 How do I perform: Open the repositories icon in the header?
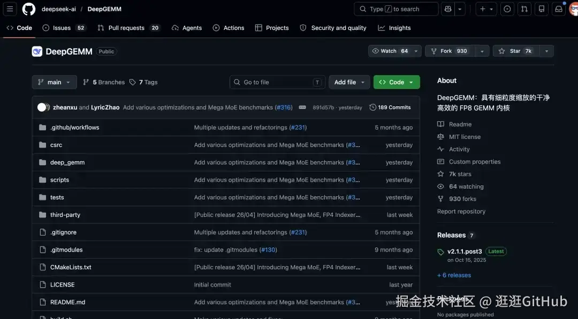click(x=542, y=9)
